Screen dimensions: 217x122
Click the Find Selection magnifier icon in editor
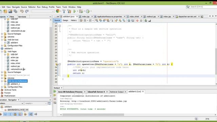pos(97,21)
